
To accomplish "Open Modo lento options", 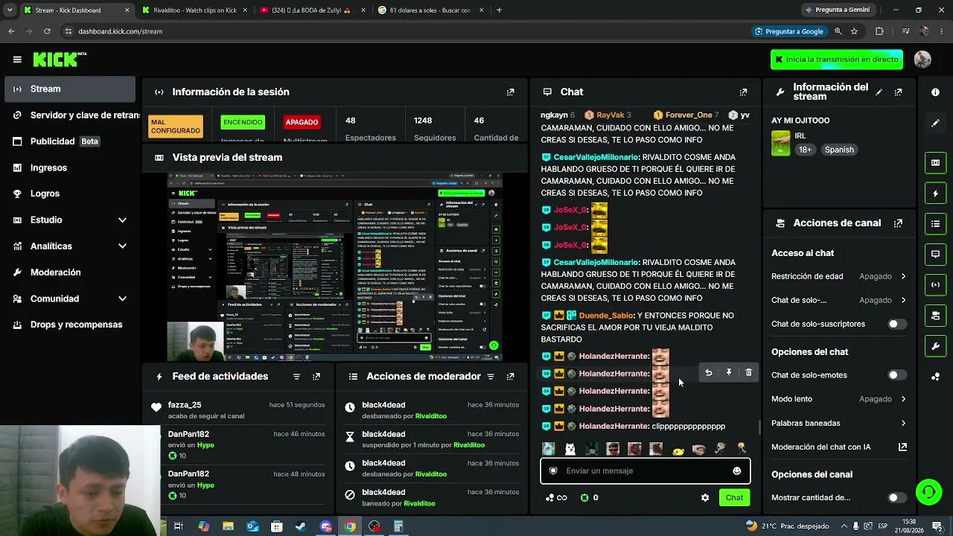I will click(x=839, y=399).
